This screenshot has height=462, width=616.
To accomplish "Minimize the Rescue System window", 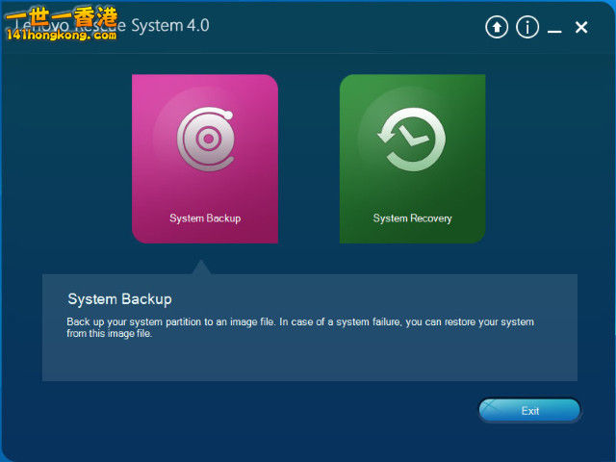I will coord(554,31).
